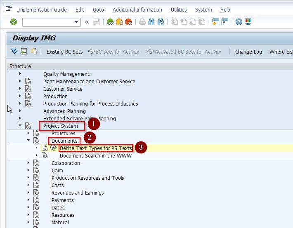293x228 pixels.
Task: Expand Production Planning for Process Industries
Action: click(20, 103)
